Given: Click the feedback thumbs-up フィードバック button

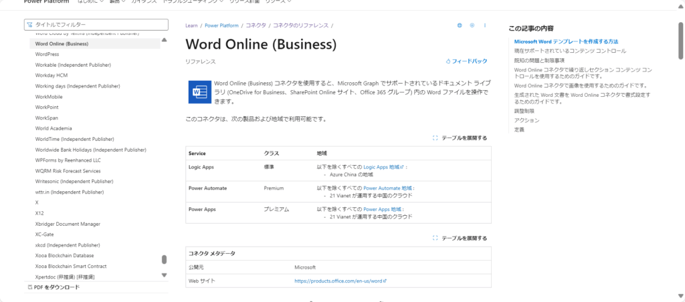Looking at the screenshot, I should (466, 61).
